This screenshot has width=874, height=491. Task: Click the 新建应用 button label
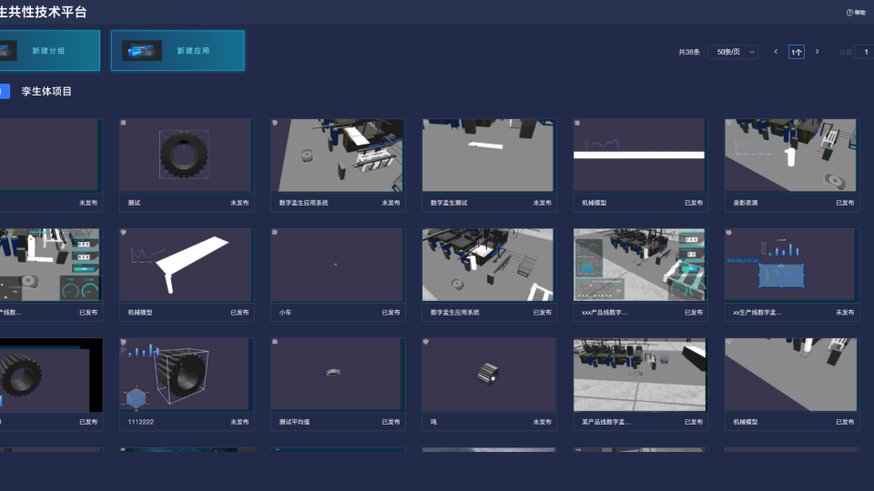193,51
